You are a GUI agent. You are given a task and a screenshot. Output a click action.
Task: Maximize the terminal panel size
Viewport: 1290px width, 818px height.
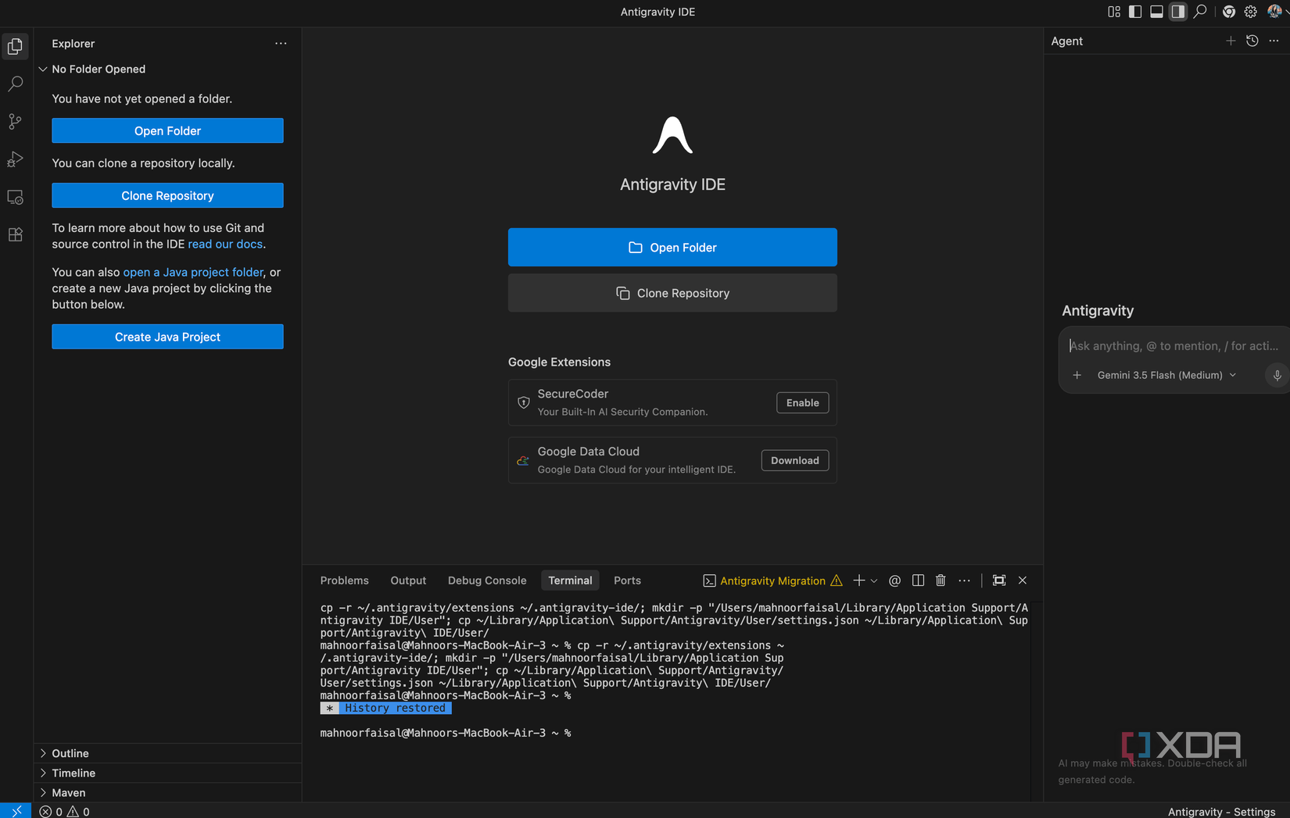(x=999, y=580)
